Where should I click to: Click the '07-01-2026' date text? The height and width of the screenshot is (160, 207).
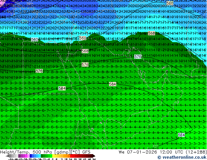pos(142,152)
